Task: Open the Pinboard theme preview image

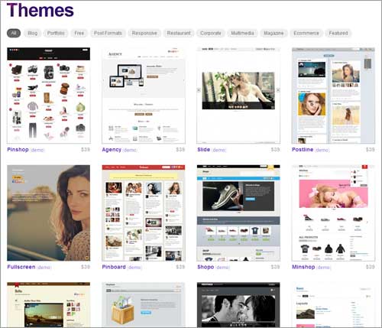Action: (x=144, y=213)
